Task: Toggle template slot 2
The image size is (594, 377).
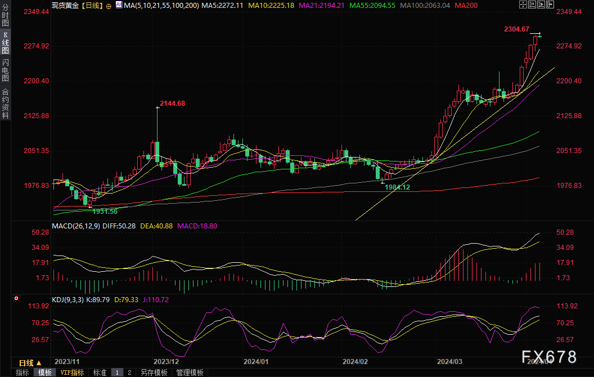Action: pyautogui.click(x=129, y=373)
